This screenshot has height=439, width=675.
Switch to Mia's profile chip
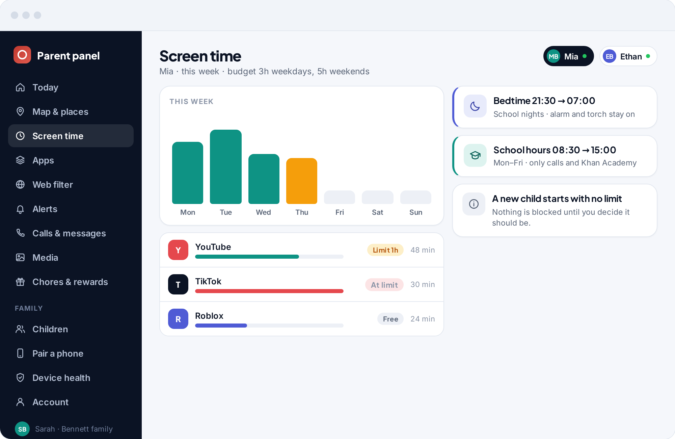point(568,56)
